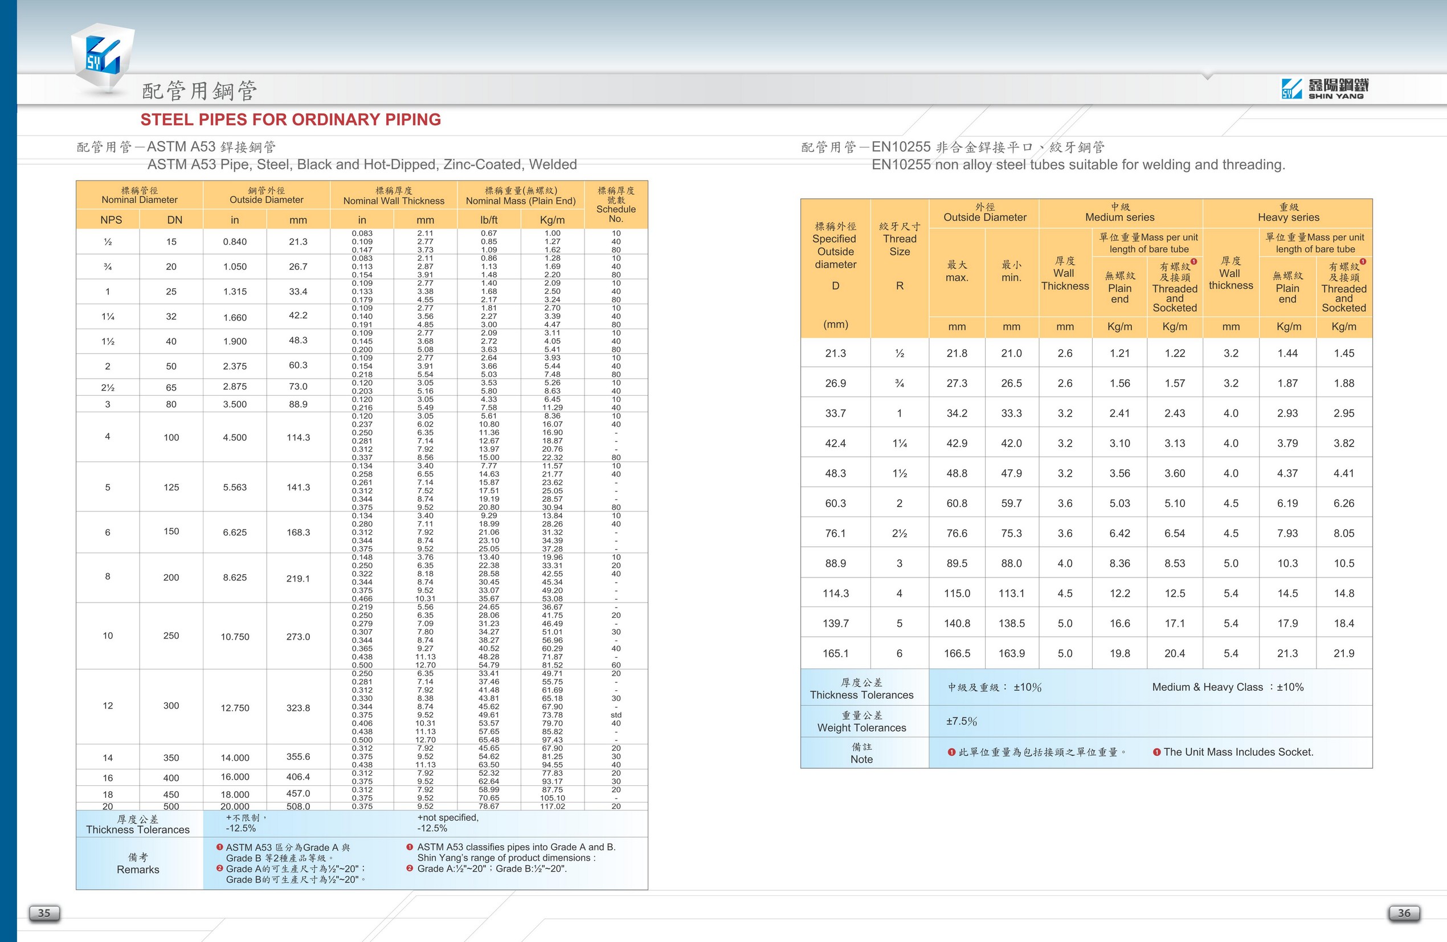
Task: Click red footnote marker in Medium series Threaded header
Action: coord(1193,262)
